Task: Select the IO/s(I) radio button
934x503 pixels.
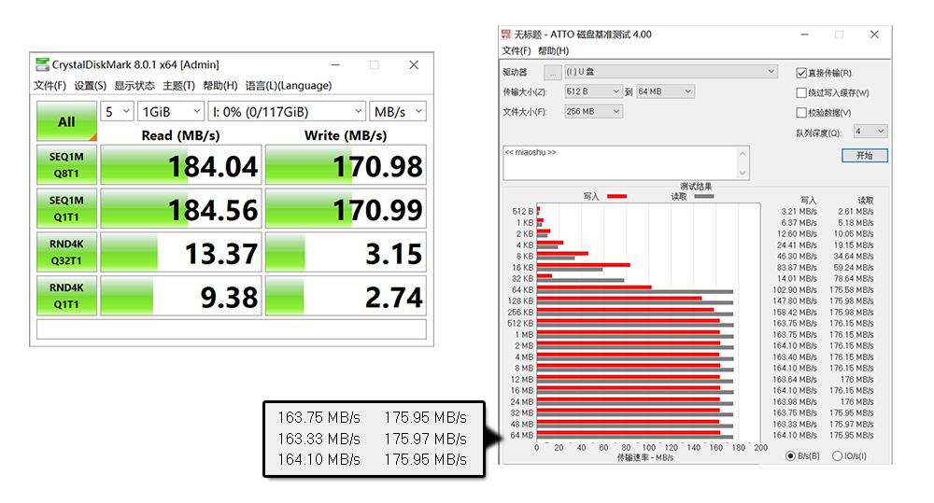Action: click(x=837, y=456)
